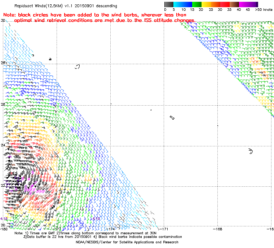Click the brown 35-40 knots color segment
The width and height of the screenshot is (274, 248).
click(x=234, y=4)
